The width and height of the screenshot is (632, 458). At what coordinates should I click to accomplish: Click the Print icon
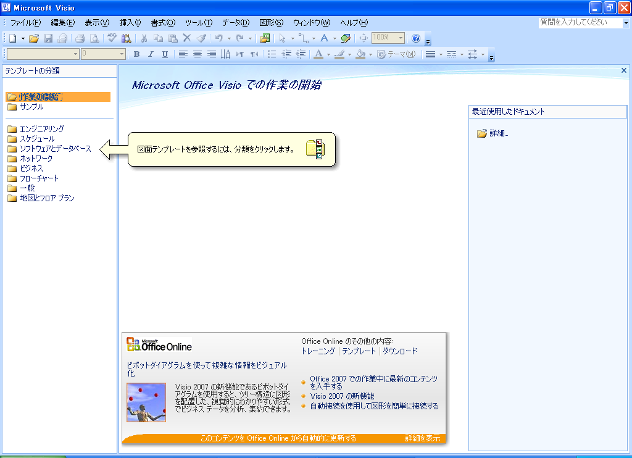(80, 38)
